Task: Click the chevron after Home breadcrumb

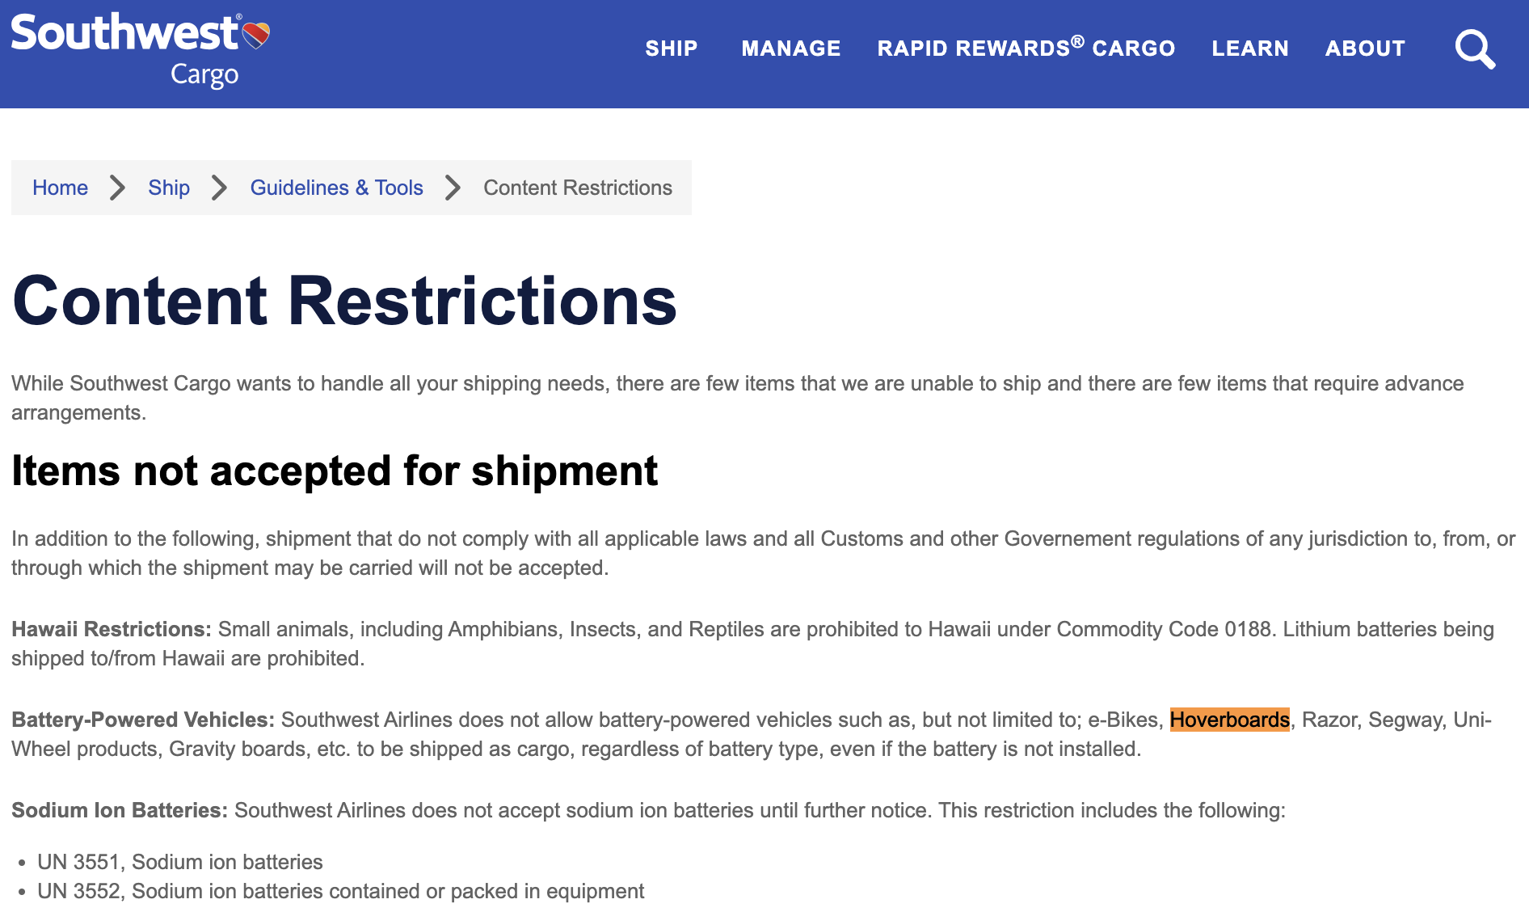Action: pos(118,188)
